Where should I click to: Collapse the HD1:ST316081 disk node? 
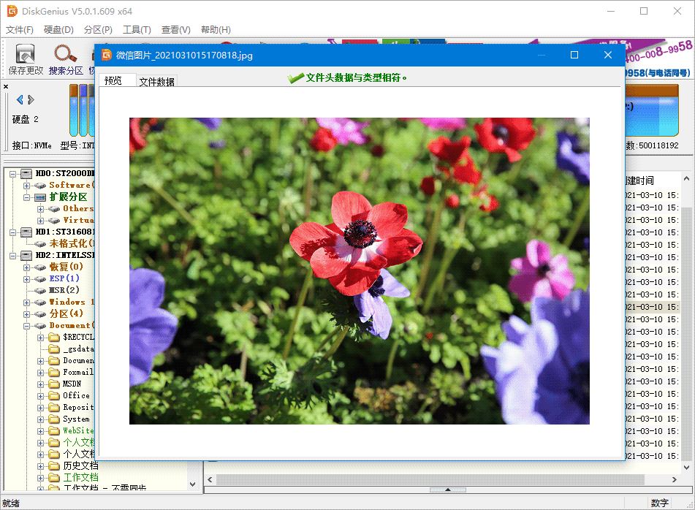point(13,232)
